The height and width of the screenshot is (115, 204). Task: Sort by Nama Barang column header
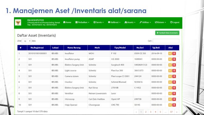pyautogui.click(x=76, y=48)
